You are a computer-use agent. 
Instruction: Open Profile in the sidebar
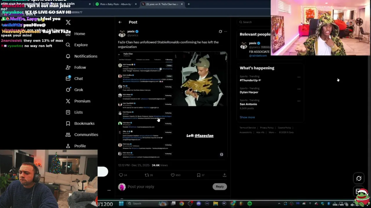(x=76, y=146)
